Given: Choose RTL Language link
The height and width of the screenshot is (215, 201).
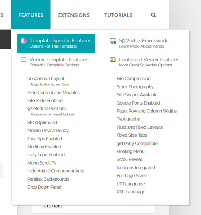Looking at the screenshot, I should coord(131,192).
